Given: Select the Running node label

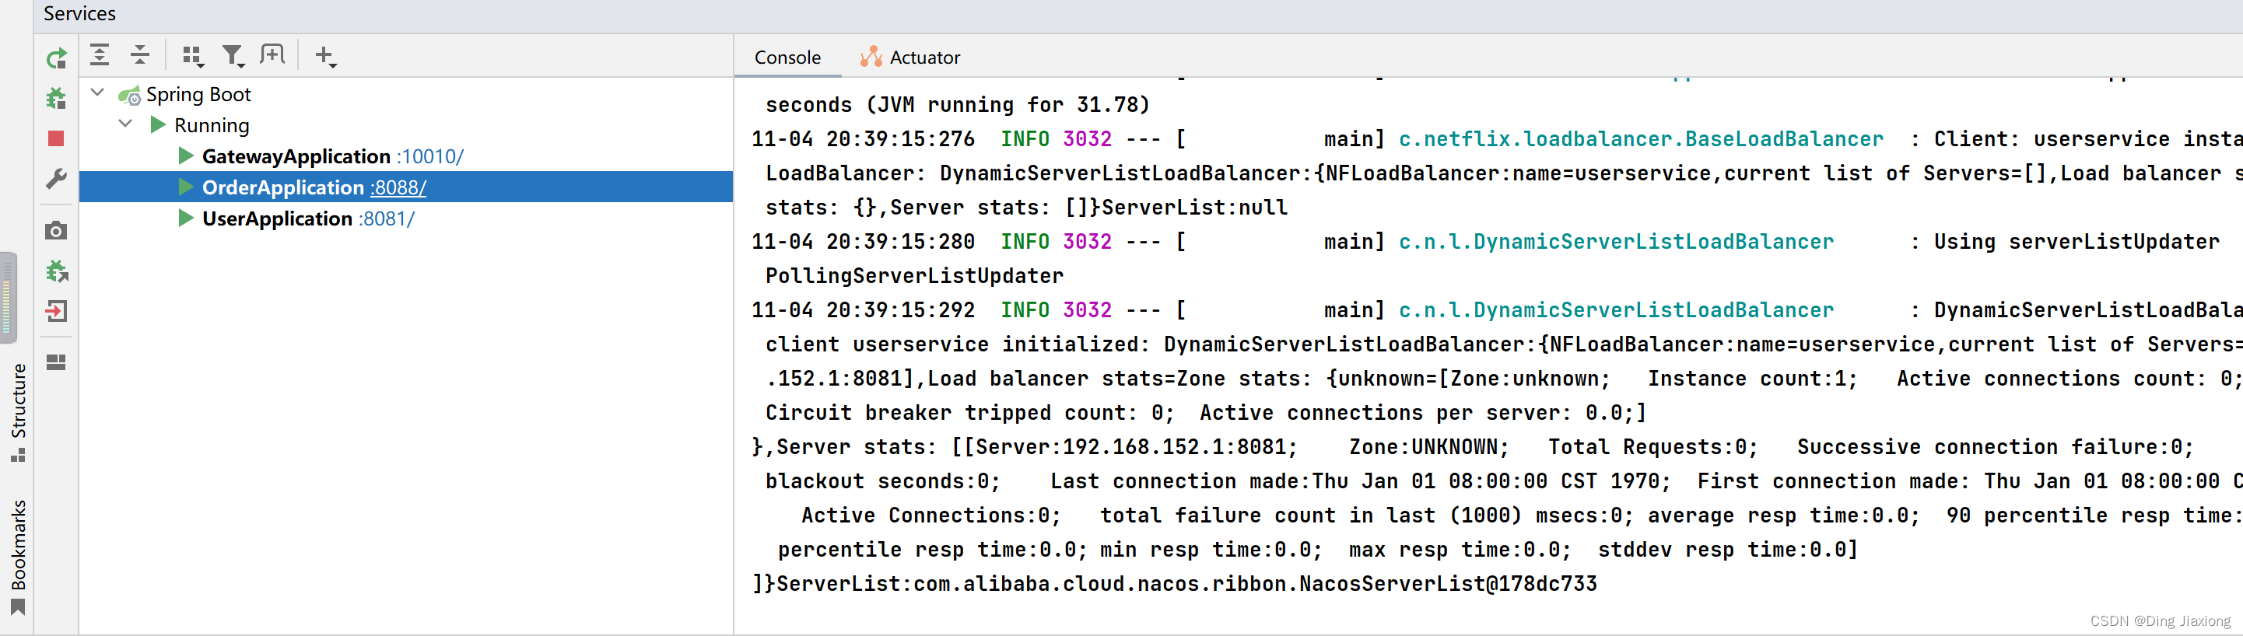Looking at the screenshot, I should click(212, 125).
